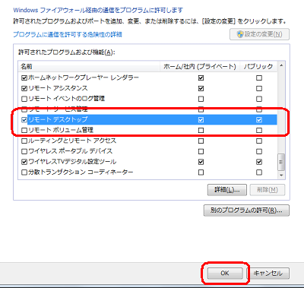Uncheck ホームネットワークプレーヤー レンダラー name checkbox
The width and height of the screenshot is (304, 288).
[x=24, y=78]
